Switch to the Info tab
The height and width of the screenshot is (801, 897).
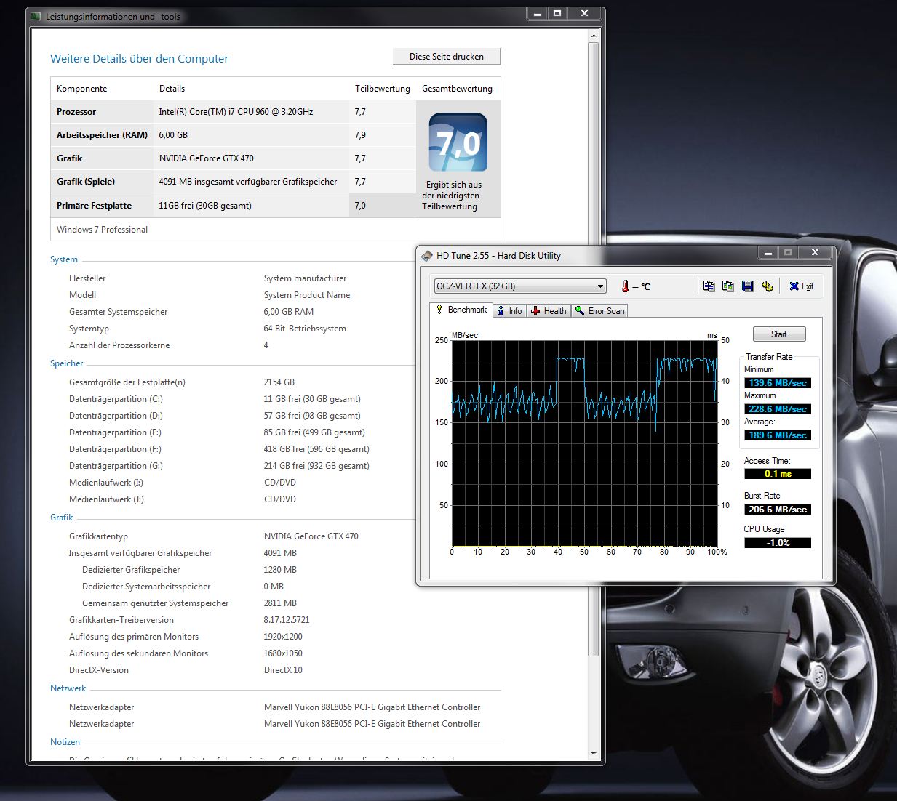point(509,311)
